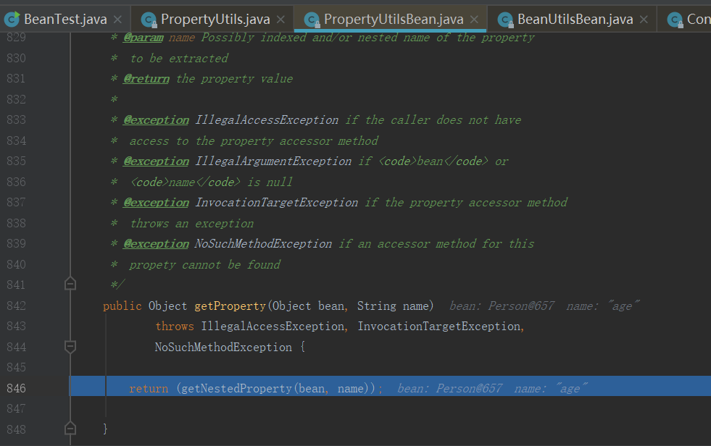The image size is (711, 446).
Task: Close the BeanUtilsBean.java tab
Action: pyautogui.click(x=644, y=20)
